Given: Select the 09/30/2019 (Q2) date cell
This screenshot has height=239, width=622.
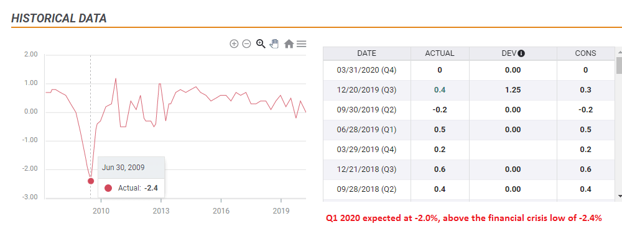Looking at the screenshot, I should 366,110.
